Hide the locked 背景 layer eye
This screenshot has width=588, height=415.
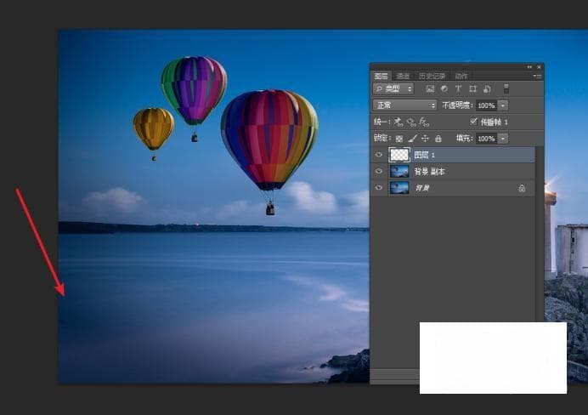379,188
